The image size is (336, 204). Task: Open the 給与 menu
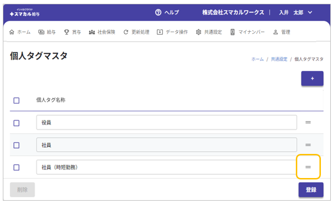(x=47, y=32)
